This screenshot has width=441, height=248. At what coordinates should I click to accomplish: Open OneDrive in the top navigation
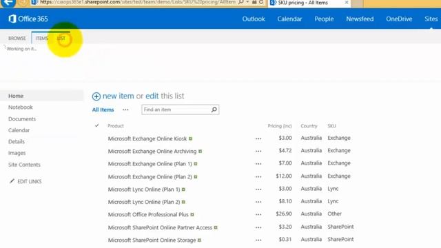tap(399, 19)
